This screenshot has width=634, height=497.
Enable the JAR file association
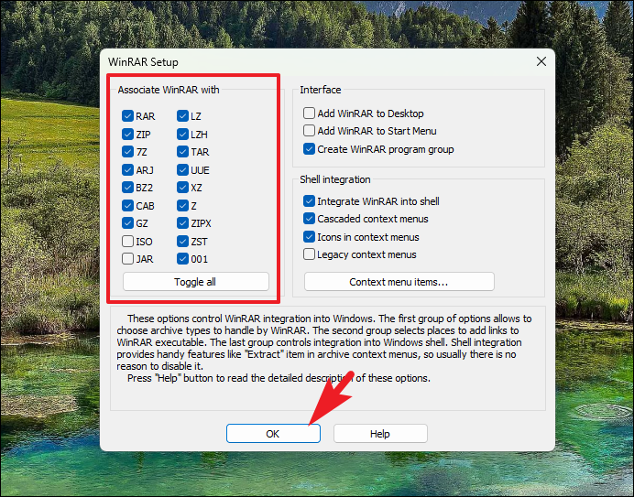click(x=127, y=259)
